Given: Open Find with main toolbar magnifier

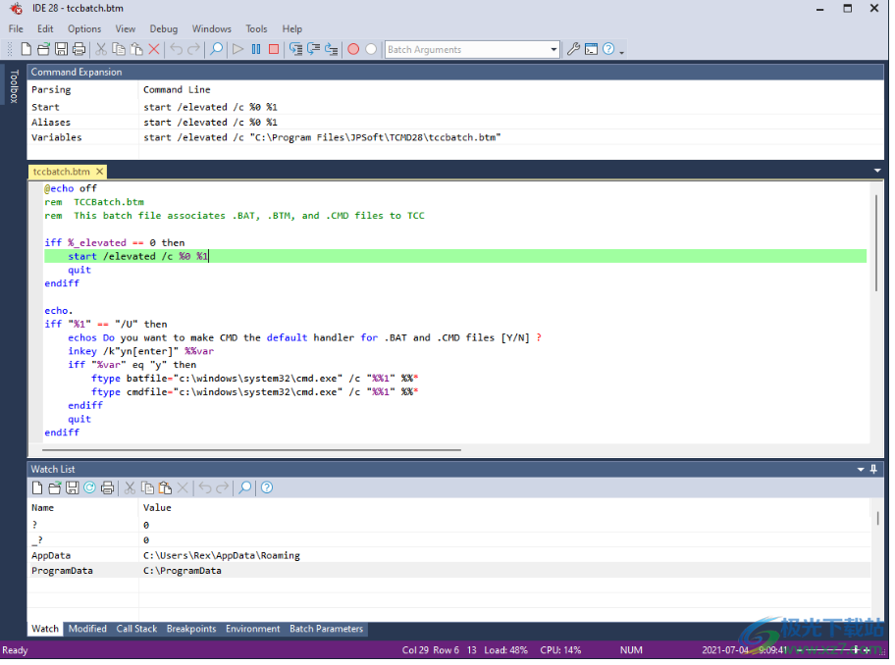Looking at the screenshot, I should point(216,50).
